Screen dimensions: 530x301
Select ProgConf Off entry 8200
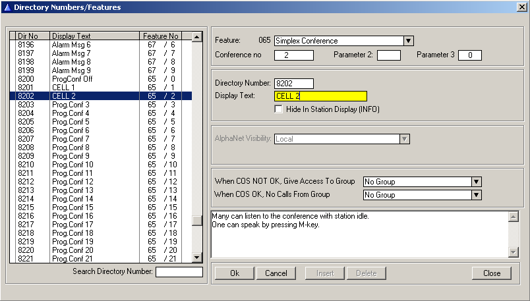click(x=99, y=79)
